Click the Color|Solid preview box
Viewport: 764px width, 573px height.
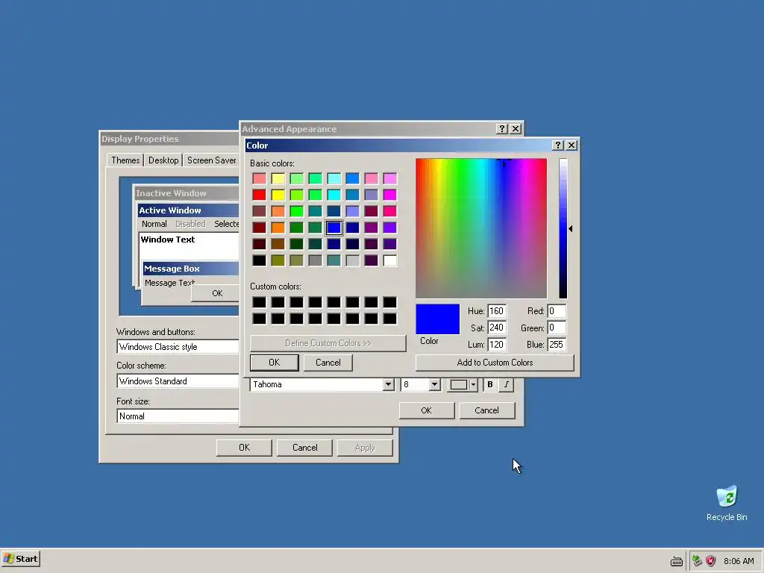pos(437,319)
